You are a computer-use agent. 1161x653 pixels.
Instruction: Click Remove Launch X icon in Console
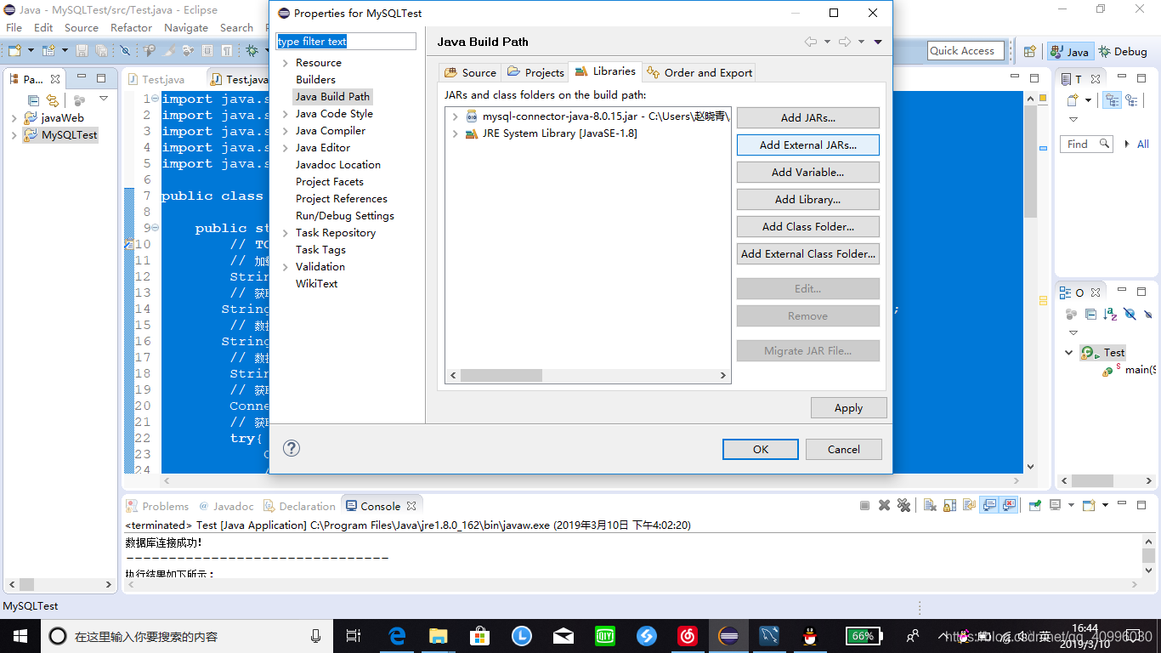coord(884,505)
